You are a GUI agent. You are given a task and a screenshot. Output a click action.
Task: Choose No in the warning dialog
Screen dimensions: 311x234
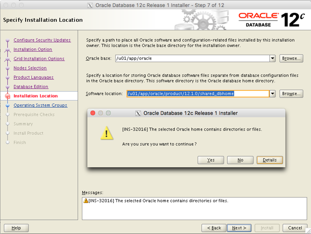click(x=240, y=160)
